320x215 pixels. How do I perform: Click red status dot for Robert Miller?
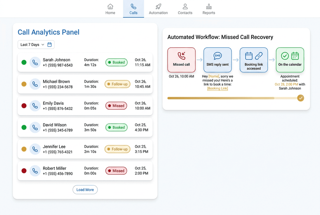tap(24, 171)
